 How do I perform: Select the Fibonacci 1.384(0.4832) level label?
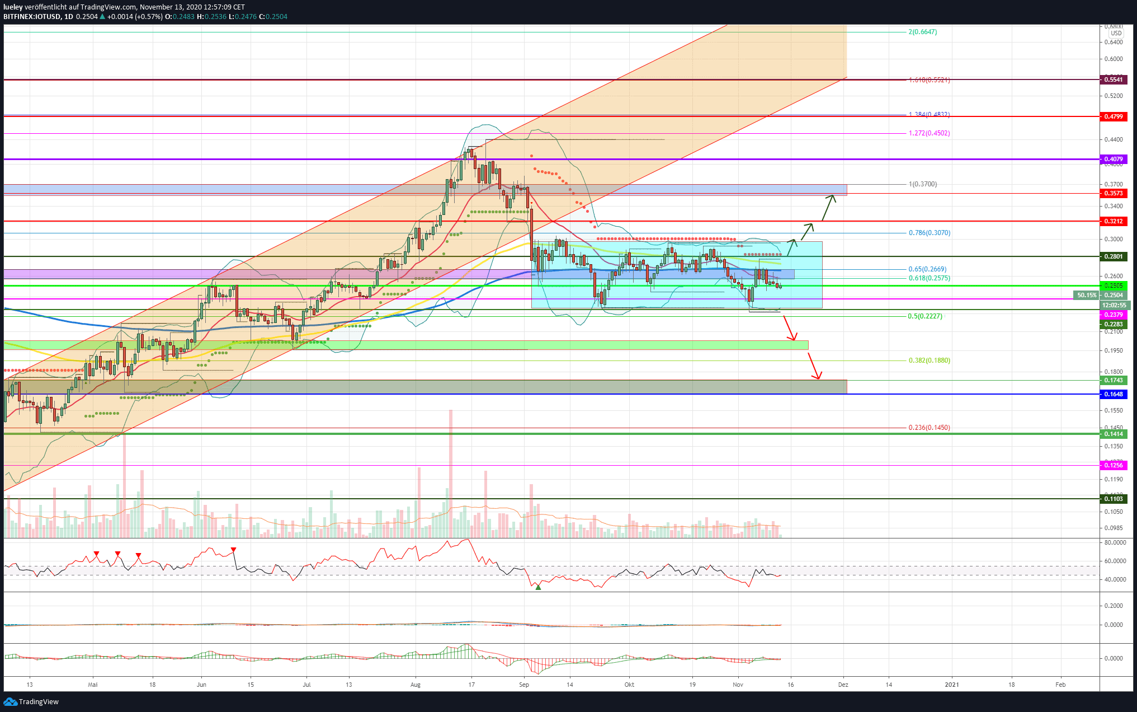[x=930, y=114]
